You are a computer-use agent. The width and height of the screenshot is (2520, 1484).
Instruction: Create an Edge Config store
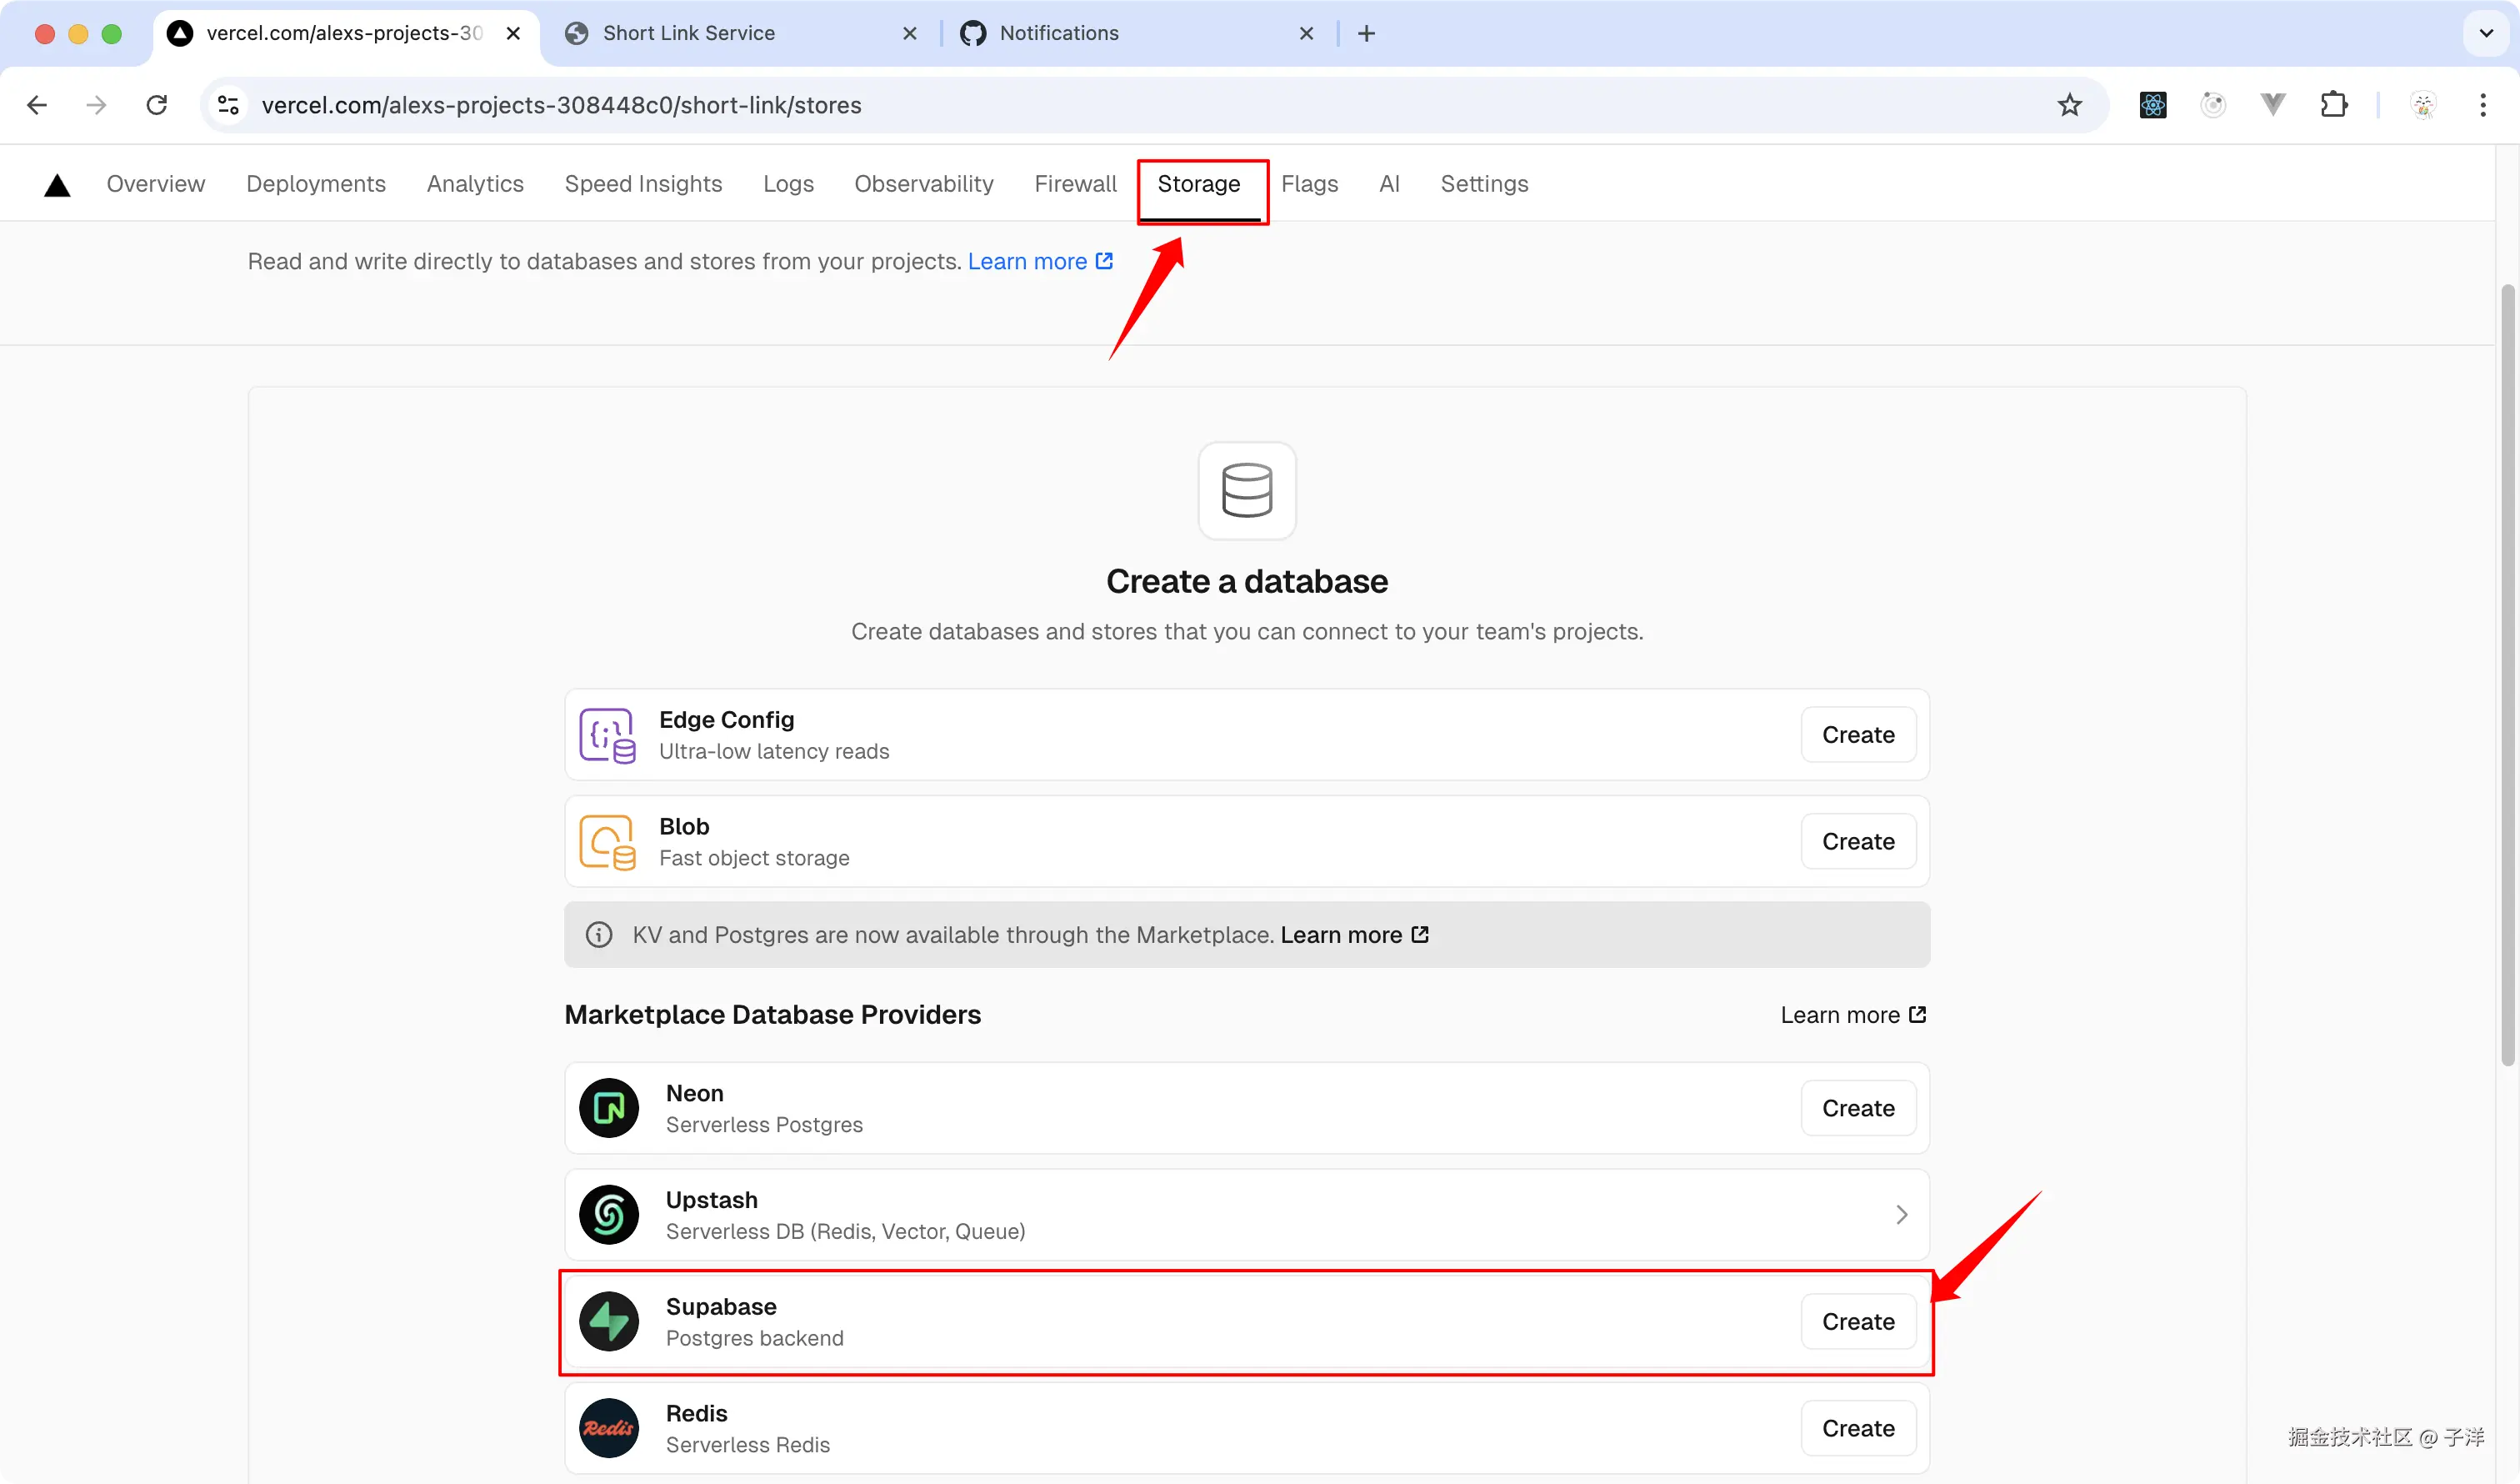pyautogui.click(x=1857, y=734)
